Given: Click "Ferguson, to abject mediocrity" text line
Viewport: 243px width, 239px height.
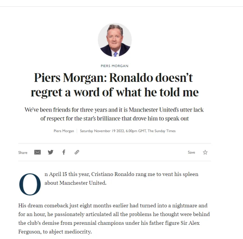Looking at the screenshot, I should (55, 232).
